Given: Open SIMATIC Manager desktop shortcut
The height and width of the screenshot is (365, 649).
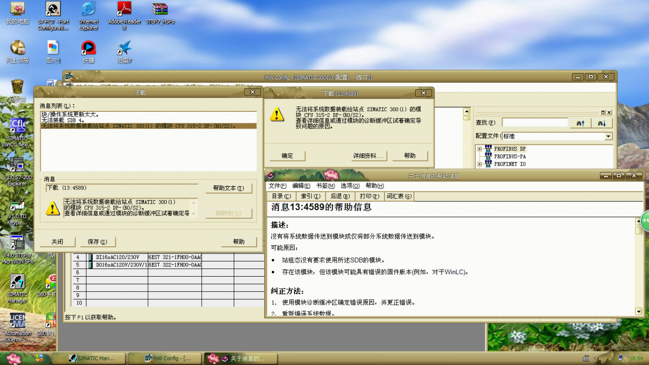Looking at the screenshot, I should coord(17,288).
